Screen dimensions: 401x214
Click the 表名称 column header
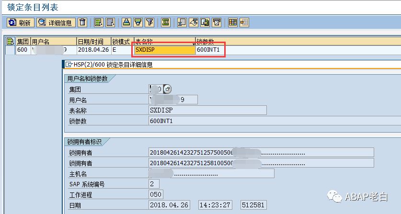(165, 42)
